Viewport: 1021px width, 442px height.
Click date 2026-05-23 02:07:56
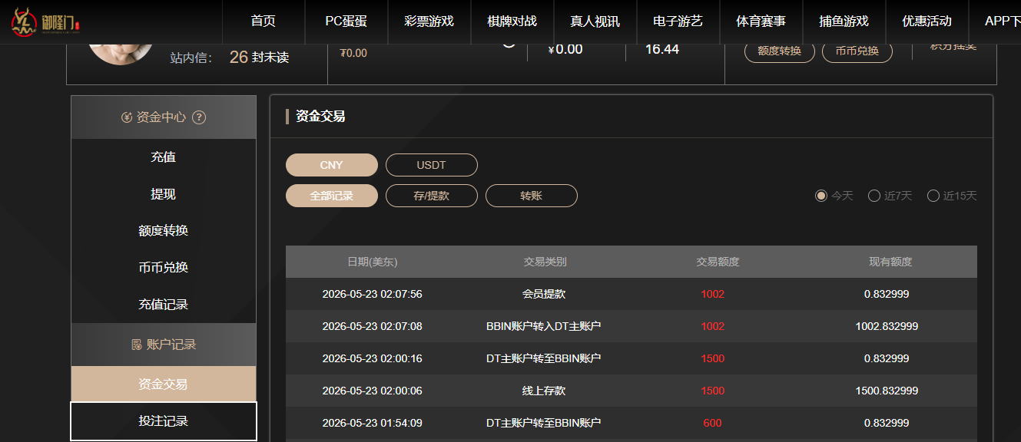coord(373,294)
